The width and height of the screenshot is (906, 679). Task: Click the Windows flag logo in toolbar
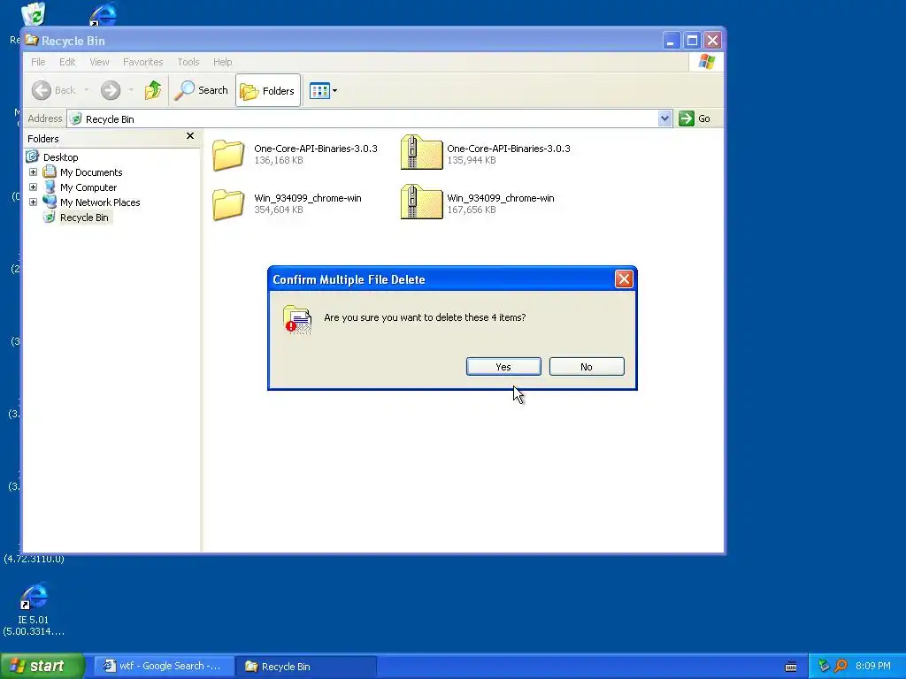pos(706,62)
